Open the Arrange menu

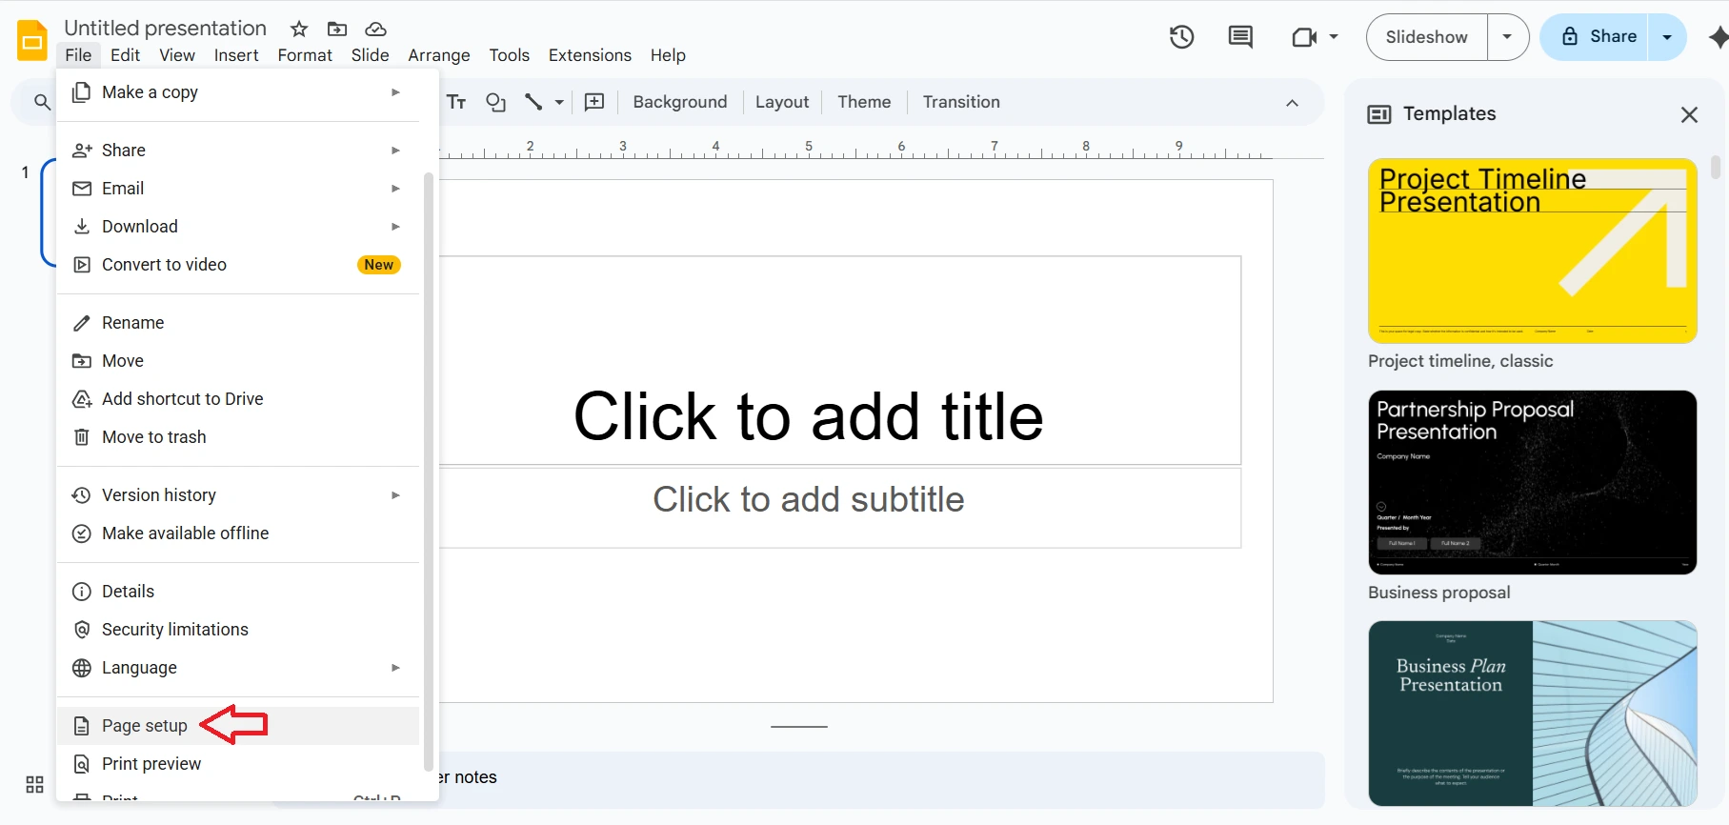pyautogui.click(x=439, y=55)
